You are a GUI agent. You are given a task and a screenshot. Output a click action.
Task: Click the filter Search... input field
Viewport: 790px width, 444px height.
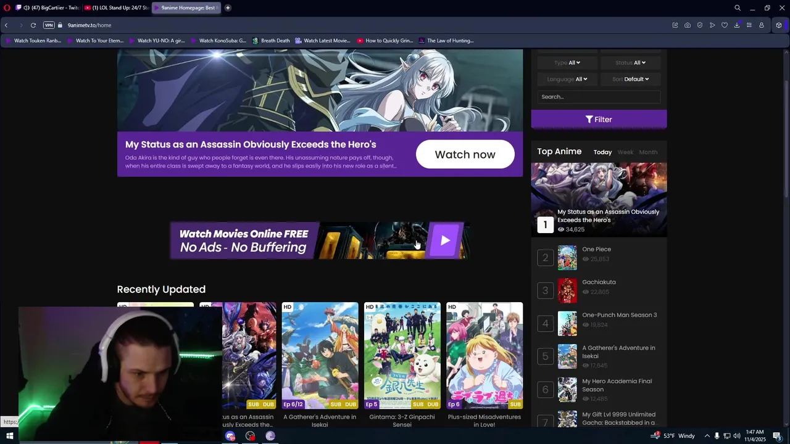[x=599, y=97]
